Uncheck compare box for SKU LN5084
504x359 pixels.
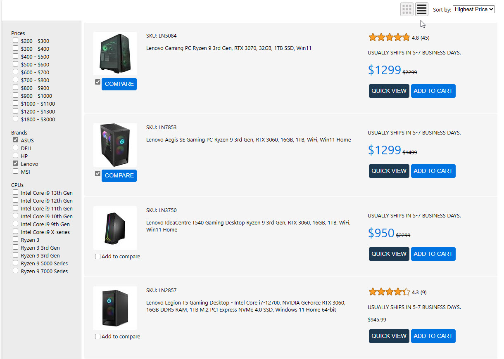tap(97, 82)
